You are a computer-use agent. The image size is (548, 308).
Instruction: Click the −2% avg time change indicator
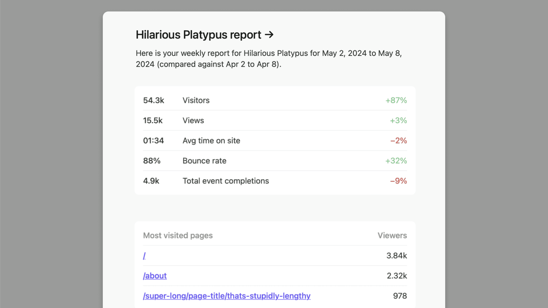pos(398,140)
